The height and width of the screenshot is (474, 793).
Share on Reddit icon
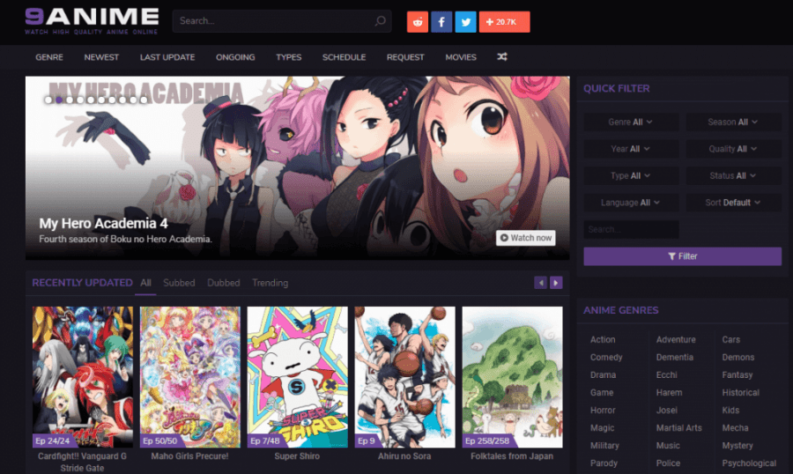pyautogui.click(x=418, y=22)
